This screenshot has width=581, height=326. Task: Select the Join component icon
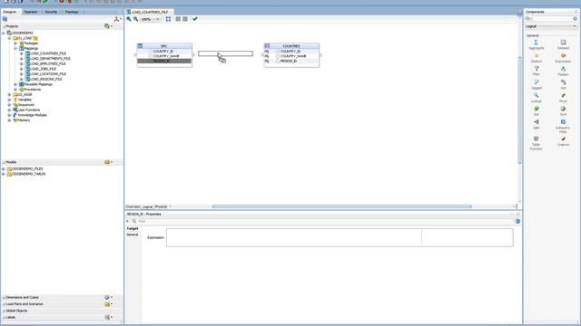pyautogui.click(x=563, y=82)
